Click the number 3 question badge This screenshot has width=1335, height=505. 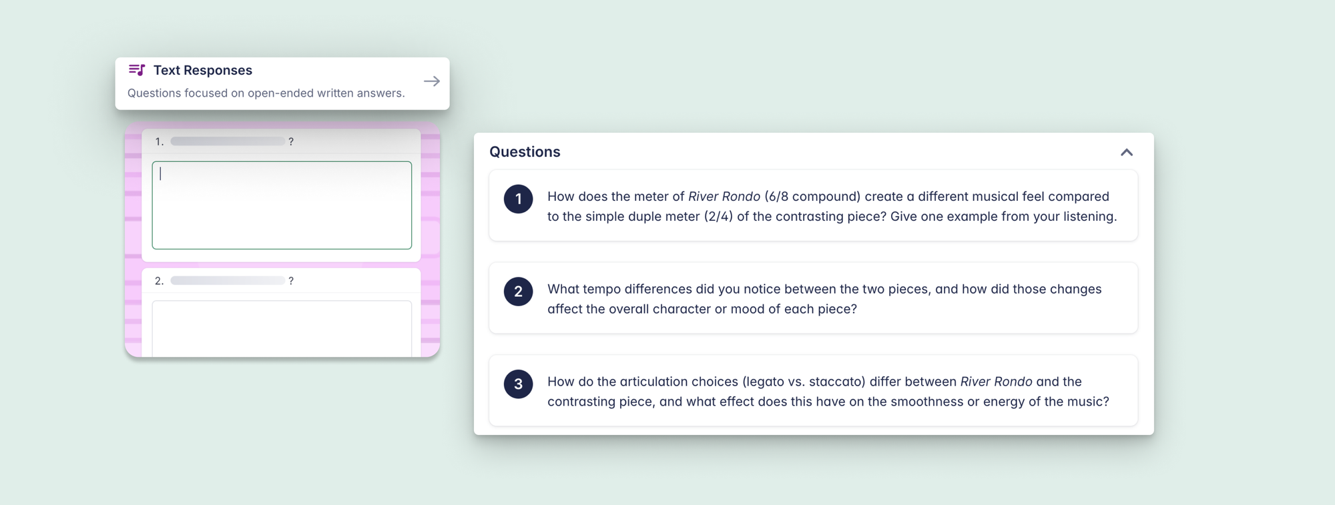(x=518, y=384)
